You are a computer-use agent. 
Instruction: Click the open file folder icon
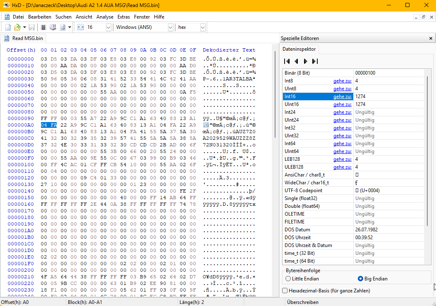click(x=17, y=27)
